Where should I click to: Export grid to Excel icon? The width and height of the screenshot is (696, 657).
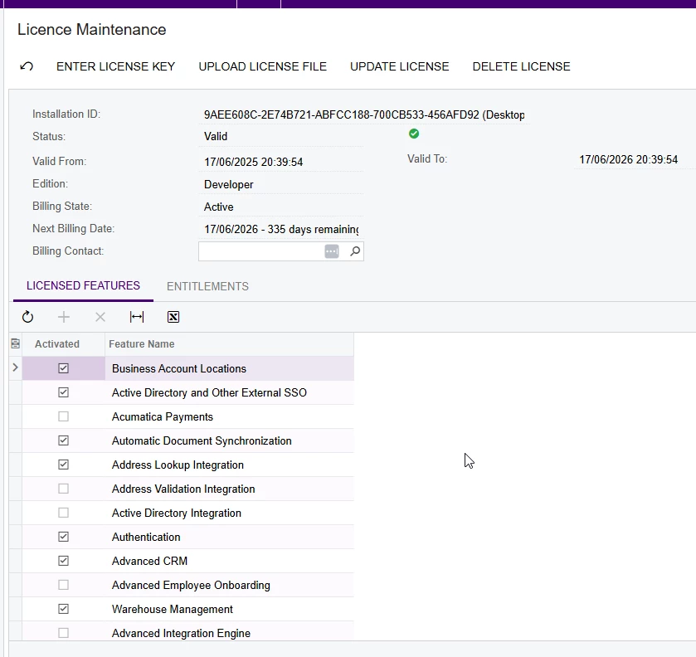pos(173,317)
